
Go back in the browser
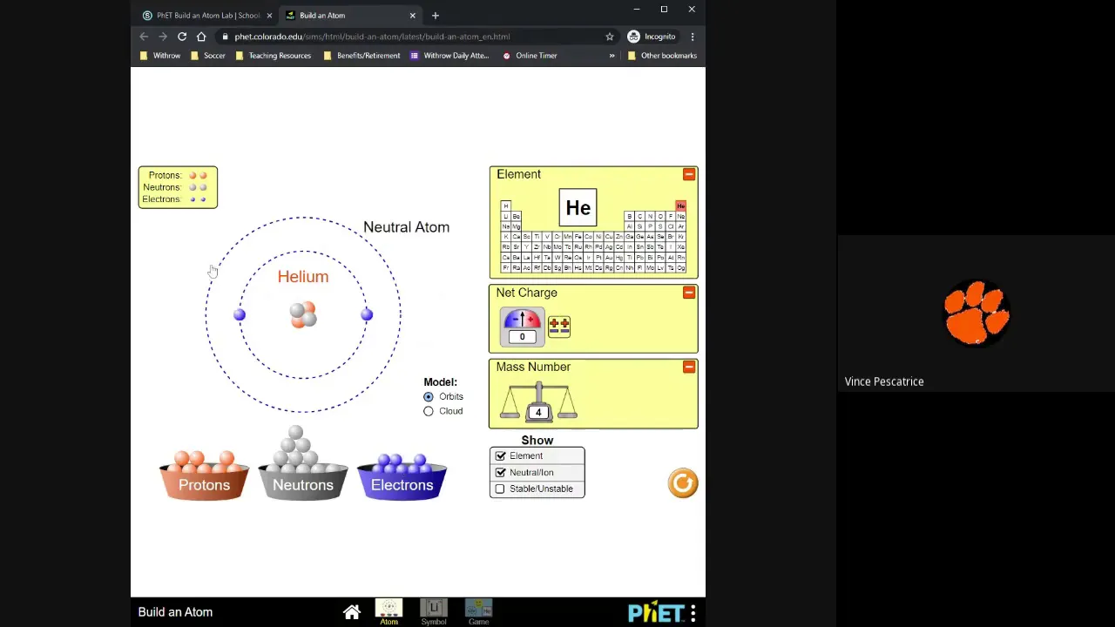coord(144,37)
